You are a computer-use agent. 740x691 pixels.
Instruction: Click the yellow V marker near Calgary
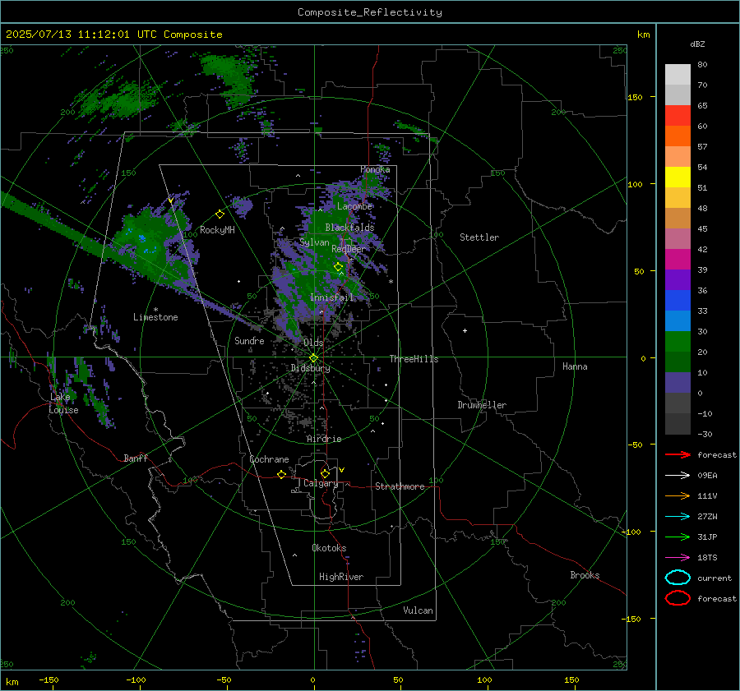click(x=342, y=470)
